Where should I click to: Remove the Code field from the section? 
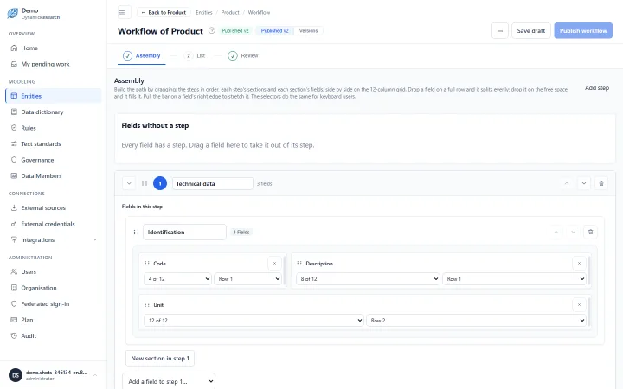tap(274, 263)
